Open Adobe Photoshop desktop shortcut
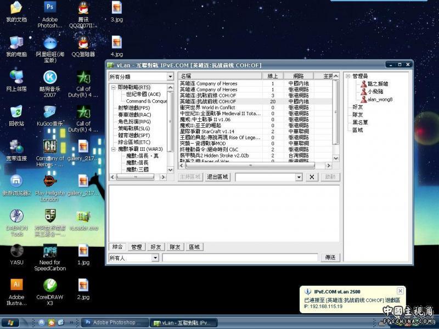This screenshot has width=439, height=329. tap(50, 15)
